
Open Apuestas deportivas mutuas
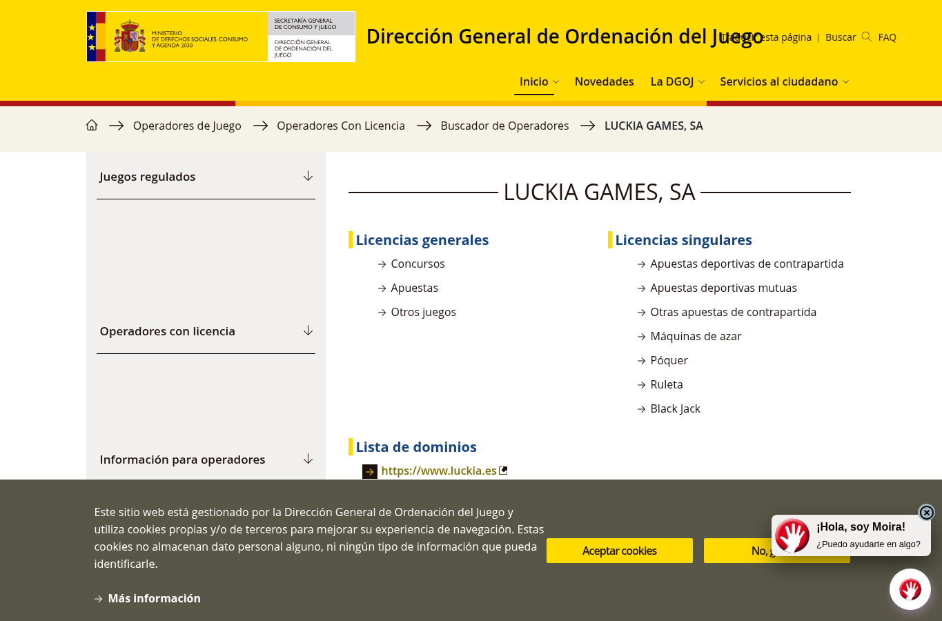coord(723,288)
